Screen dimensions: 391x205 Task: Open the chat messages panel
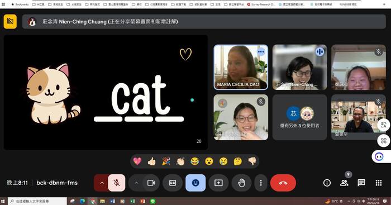coord(361,183)
